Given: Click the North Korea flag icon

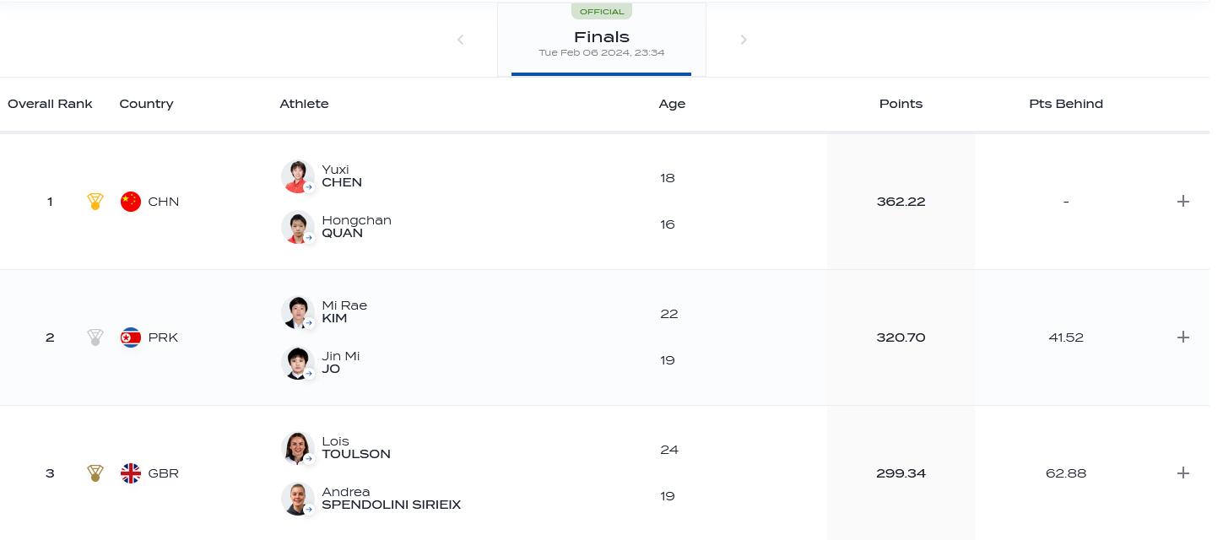Looking at the screenshot, I should point(131,337).
